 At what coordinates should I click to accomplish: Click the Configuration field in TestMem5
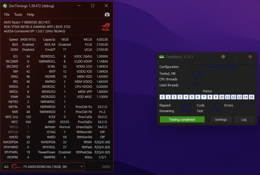(x=222, y=67)
